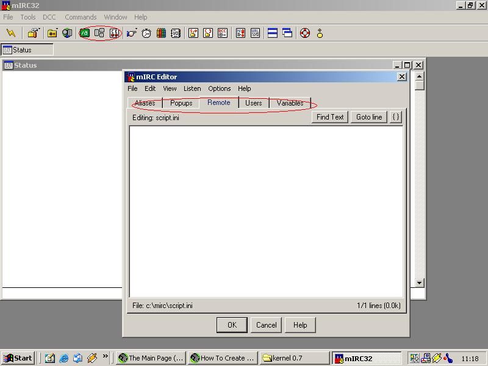Switch to The Main Page taskbar window
The height and width of the screenshot is (366, 488).
pyautogui.click(x=151, y=358)
